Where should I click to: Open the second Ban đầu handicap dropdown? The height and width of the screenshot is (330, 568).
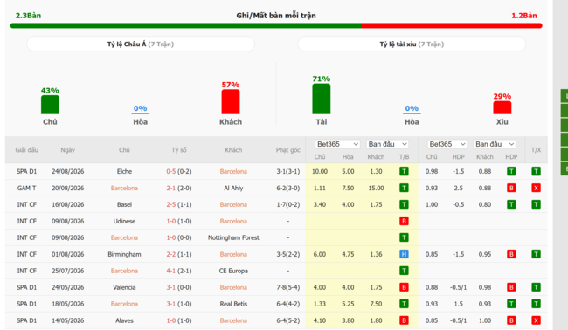coord(495,144)
